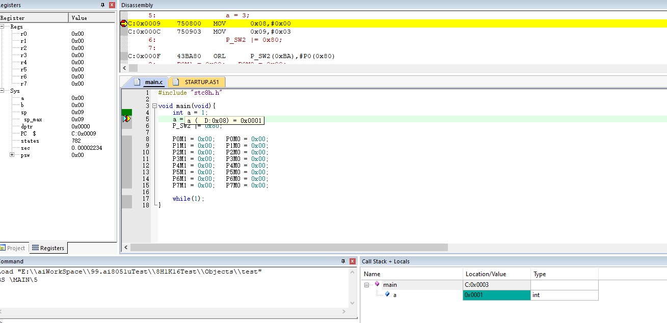Switch to the main.c editor tab
This screenshot has width=667, height=323.
pyautogui.click(x=148, y=82)
